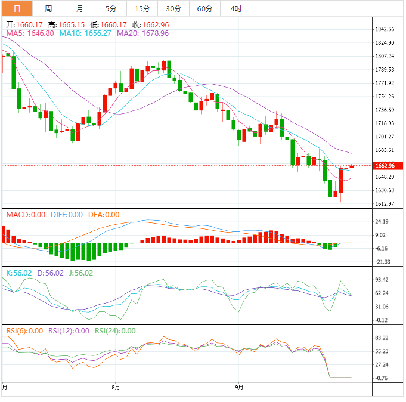Click the RSI(6) indicator label
The width and height of the screenshot is (406, 402).
coord(24,331)
